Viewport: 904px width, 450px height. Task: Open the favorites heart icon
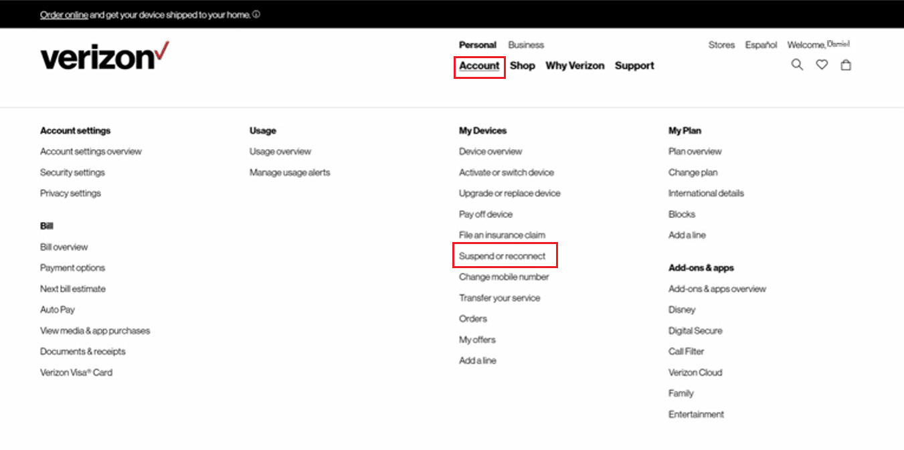tap(822, 65)
